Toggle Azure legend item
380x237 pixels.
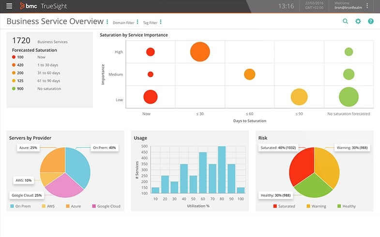pyautogui.click(x=74, y=206)
